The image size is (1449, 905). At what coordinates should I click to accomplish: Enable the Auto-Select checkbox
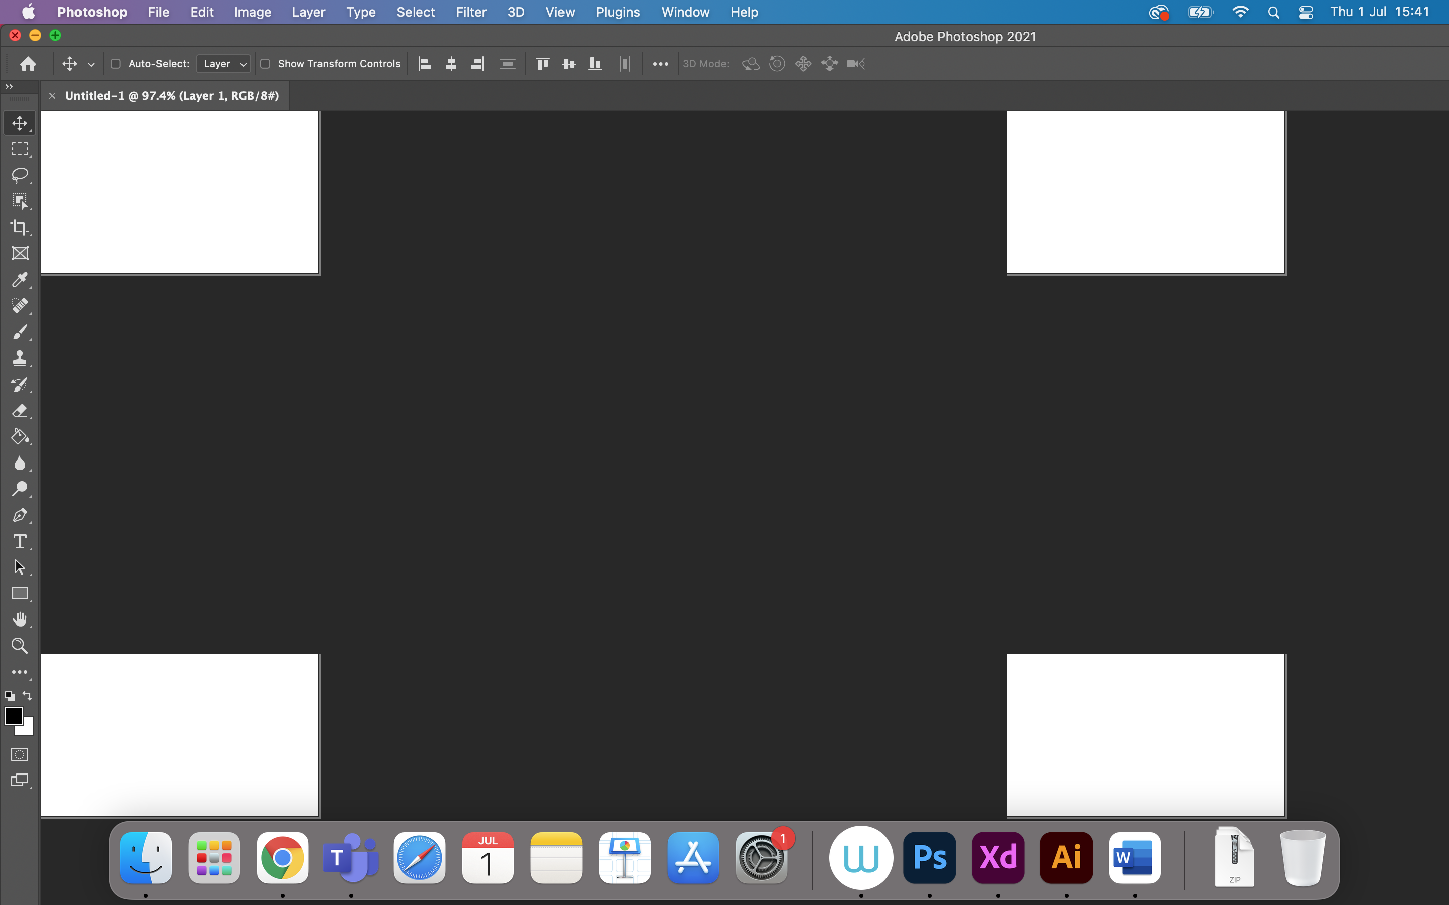coord(116,63)
